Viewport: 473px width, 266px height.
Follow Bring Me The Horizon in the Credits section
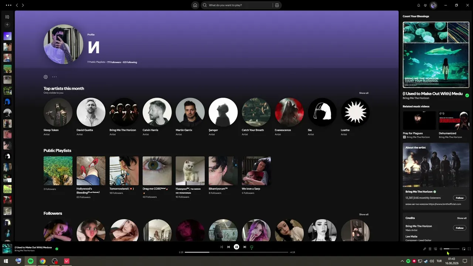pos(460,228)
